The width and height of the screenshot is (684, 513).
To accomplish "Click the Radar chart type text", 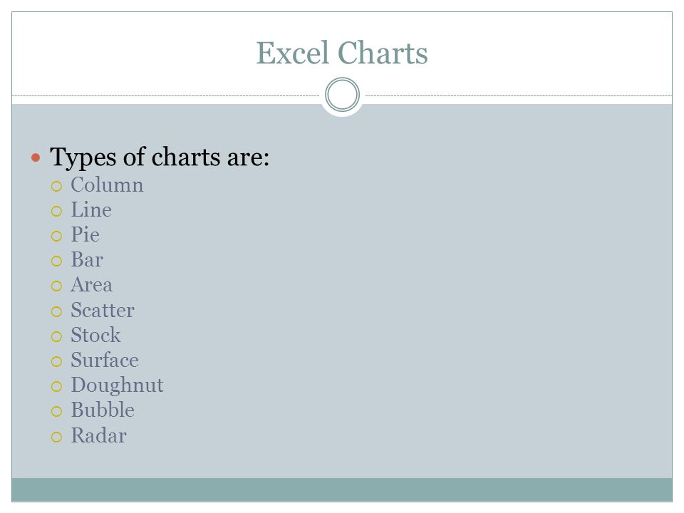I will [x=98, y=435].
